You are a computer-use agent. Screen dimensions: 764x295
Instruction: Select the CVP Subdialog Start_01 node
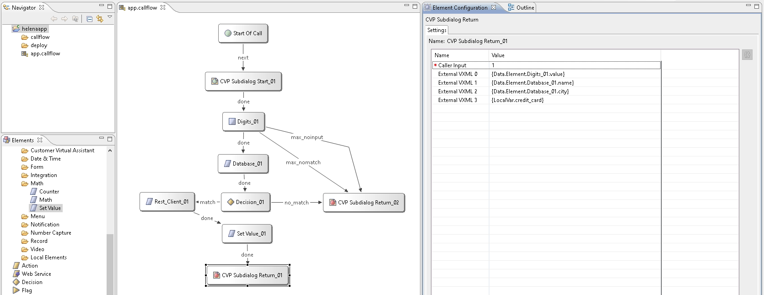[243, 81]
